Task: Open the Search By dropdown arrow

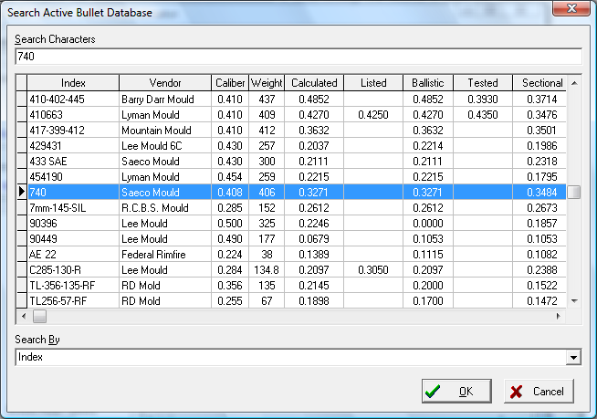Action: click(x=573, y=357)
